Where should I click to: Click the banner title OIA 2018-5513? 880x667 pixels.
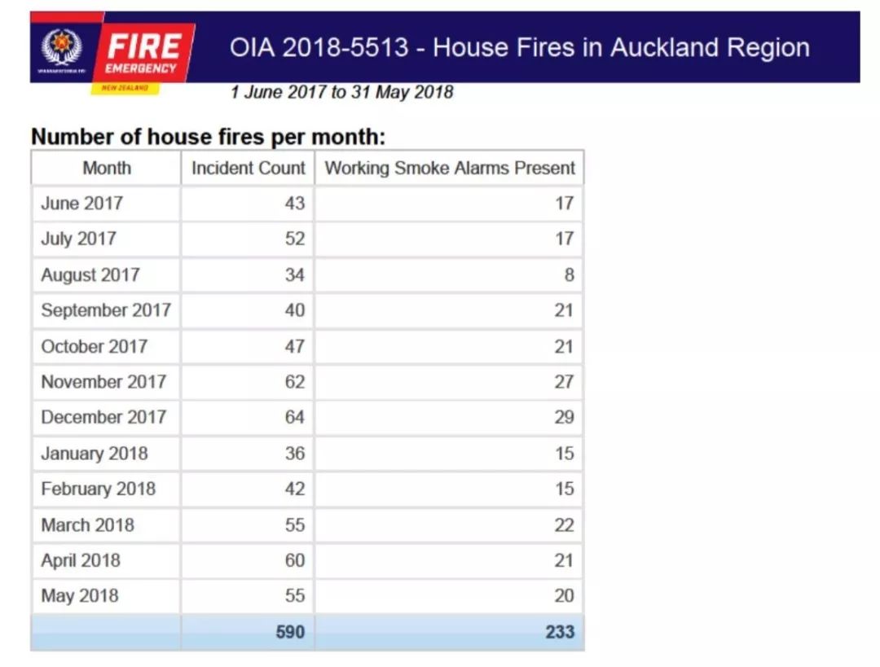pos(519,47)
